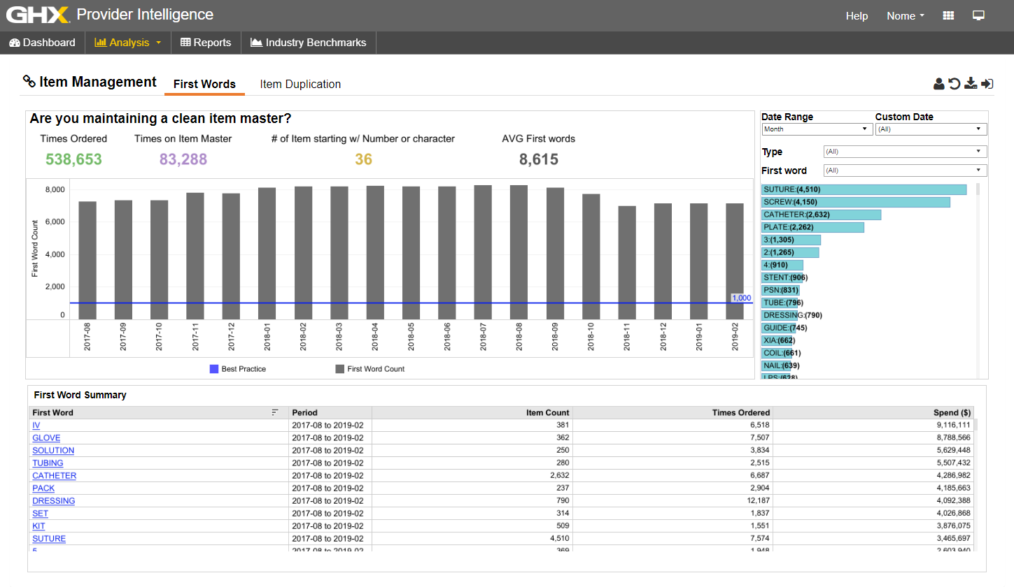The image size is (1014, 587).
Task: Open the apps grid icon
Action: tap(949, 15)
